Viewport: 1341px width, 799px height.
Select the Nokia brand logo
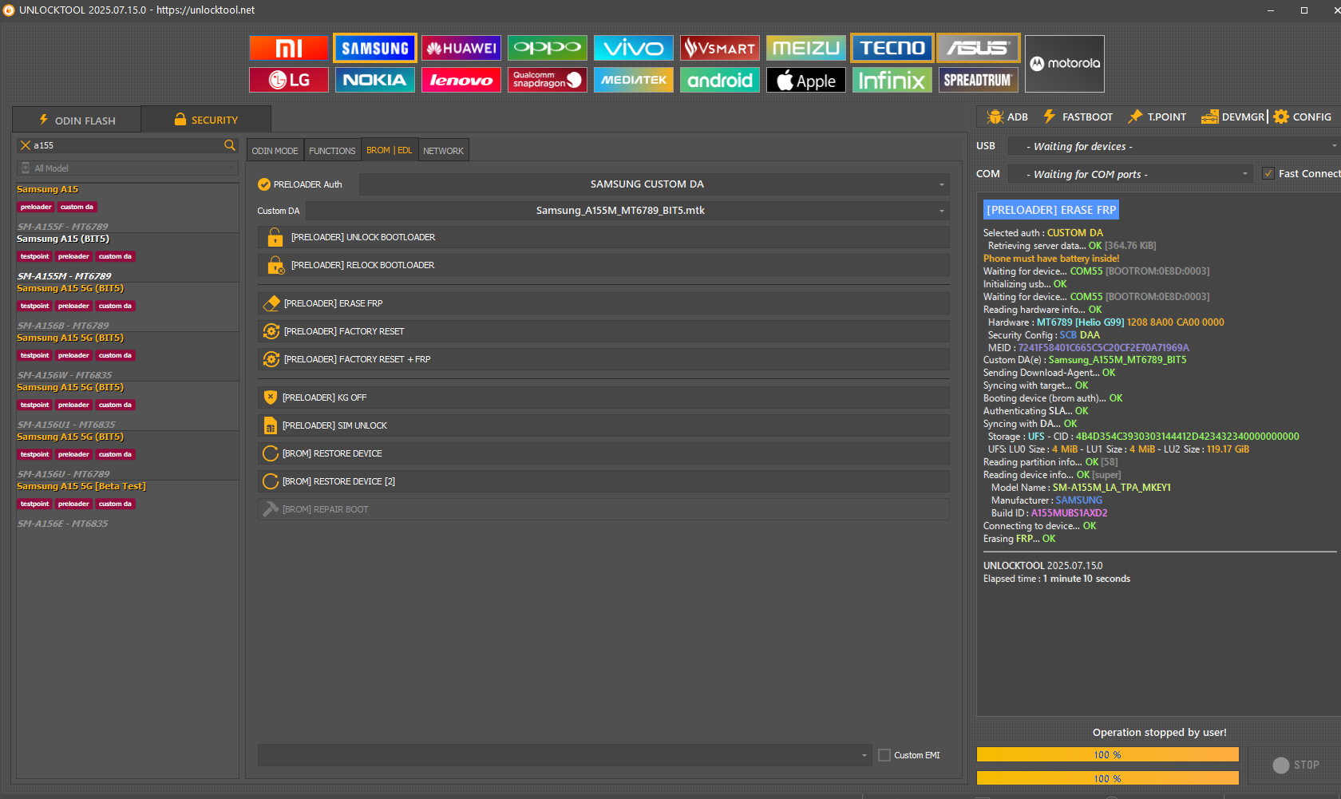(375, 80)
